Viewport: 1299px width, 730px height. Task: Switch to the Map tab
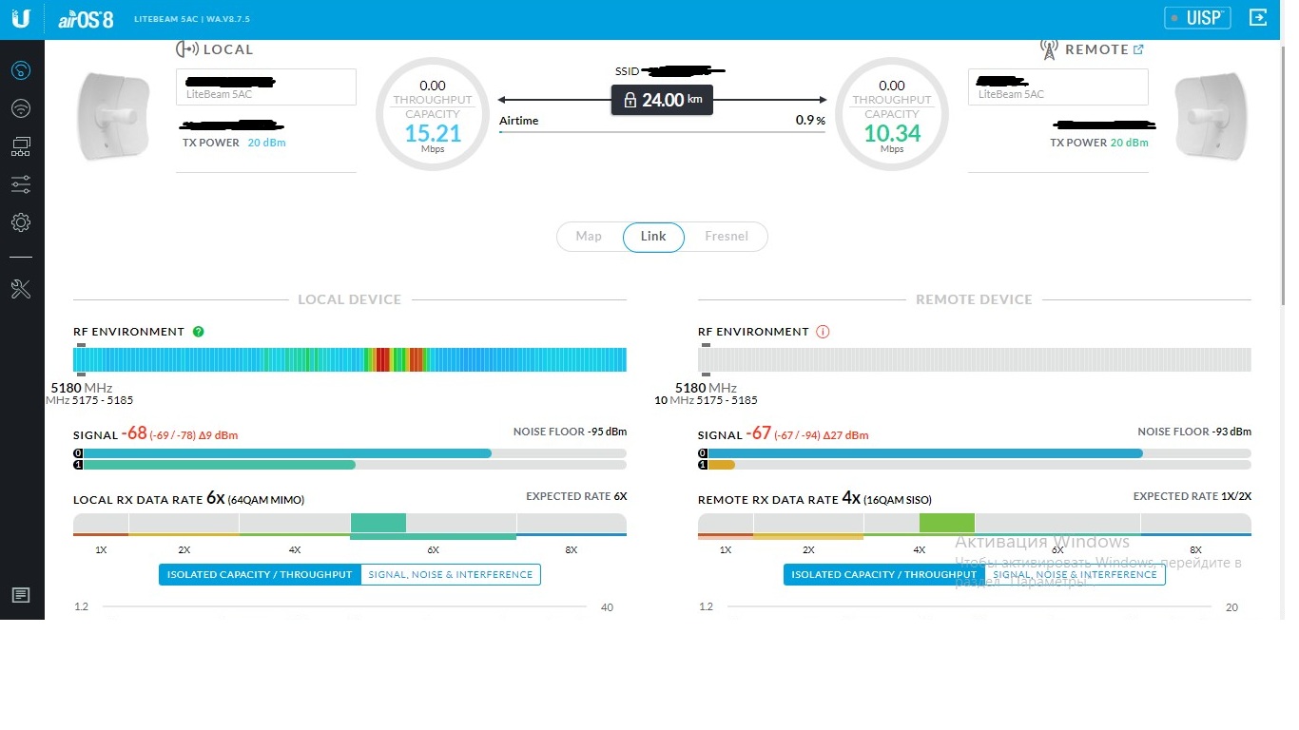click(x=589, y=237)
